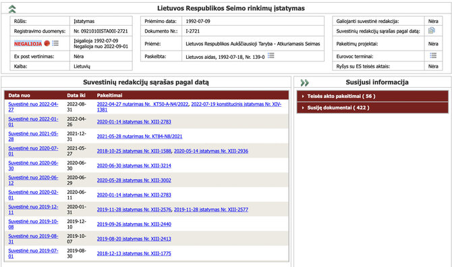Open Suvestinė nuo 2020-06-30 version
Image resolution: width=452 pixels, height=267 pixels.
[33, 166]
